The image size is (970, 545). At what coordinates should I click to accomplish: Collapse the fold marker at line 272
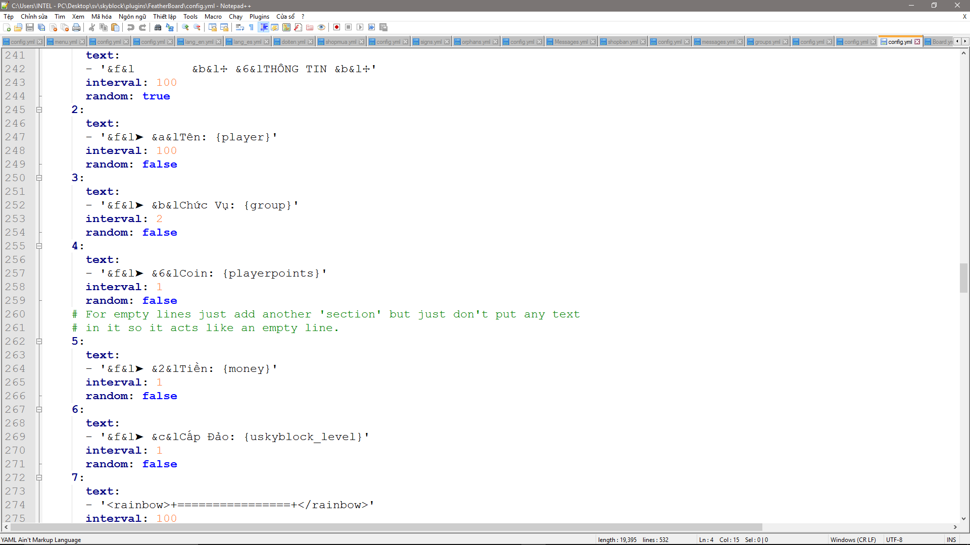coord(39,477)
